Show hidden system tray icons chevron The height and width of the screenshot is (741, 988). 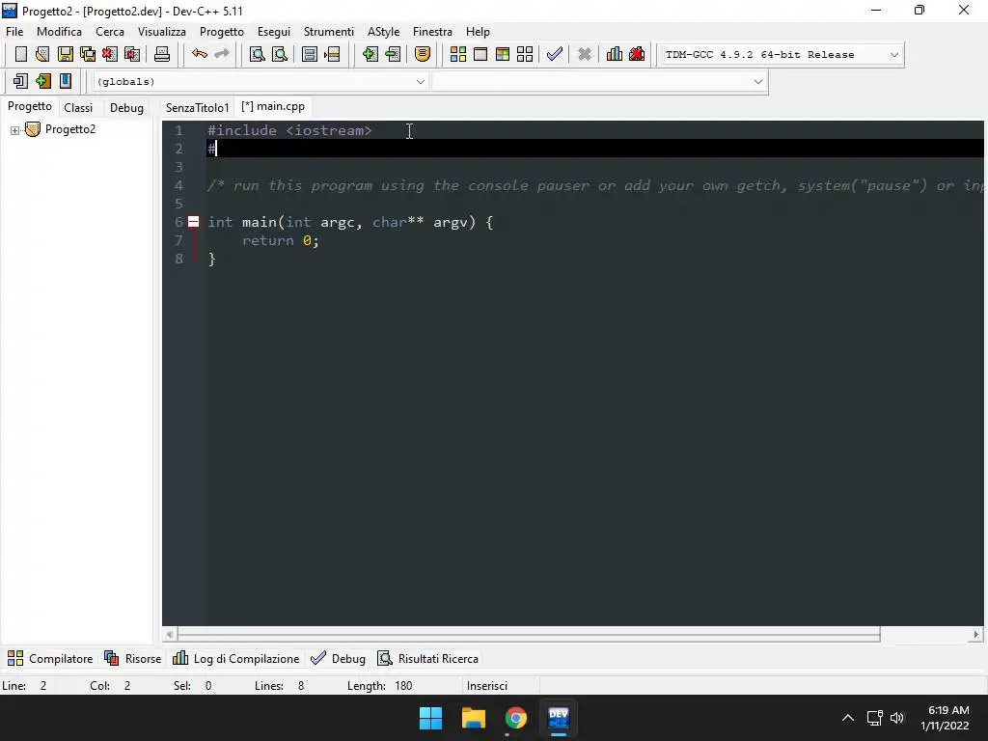pyautogui.click(x=848, y=718)
